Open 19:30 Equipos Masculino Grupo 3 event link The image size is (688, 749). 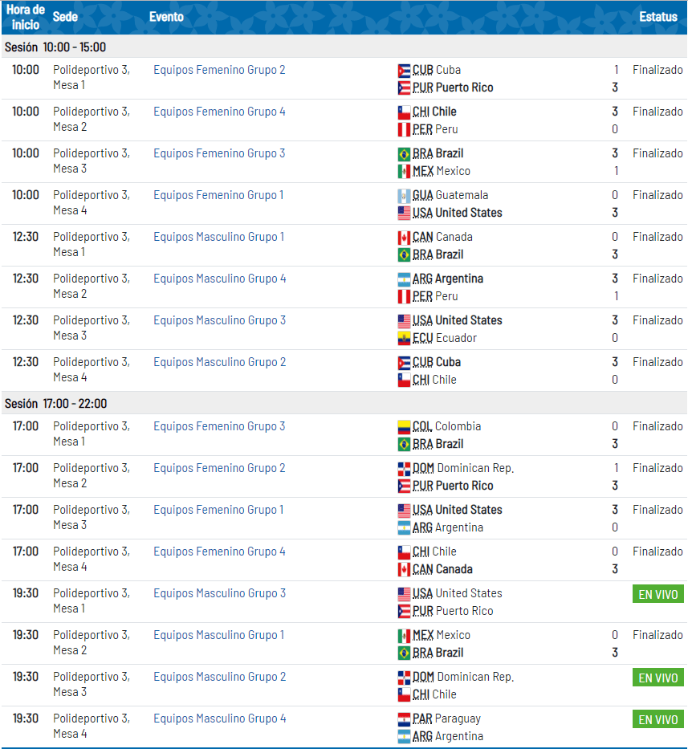pos(219,593)
